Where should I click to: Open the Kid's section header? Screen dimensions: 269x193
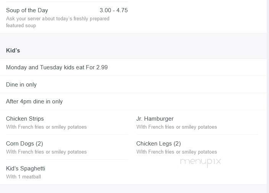click(x=13, y=50)
